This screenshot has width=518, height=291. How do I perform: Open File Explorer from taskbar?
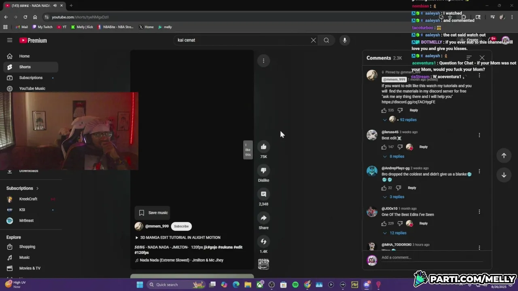click(248, 285)
